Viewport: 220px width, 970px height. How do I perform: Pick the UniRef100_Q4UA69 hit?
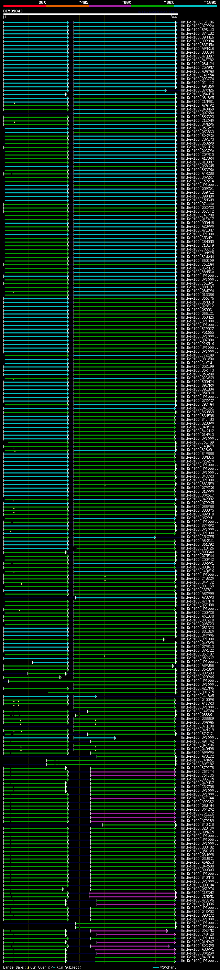pos(197,109)
